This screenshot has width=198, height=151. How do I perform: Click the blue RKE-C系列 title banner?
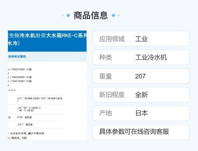(47, 41)
